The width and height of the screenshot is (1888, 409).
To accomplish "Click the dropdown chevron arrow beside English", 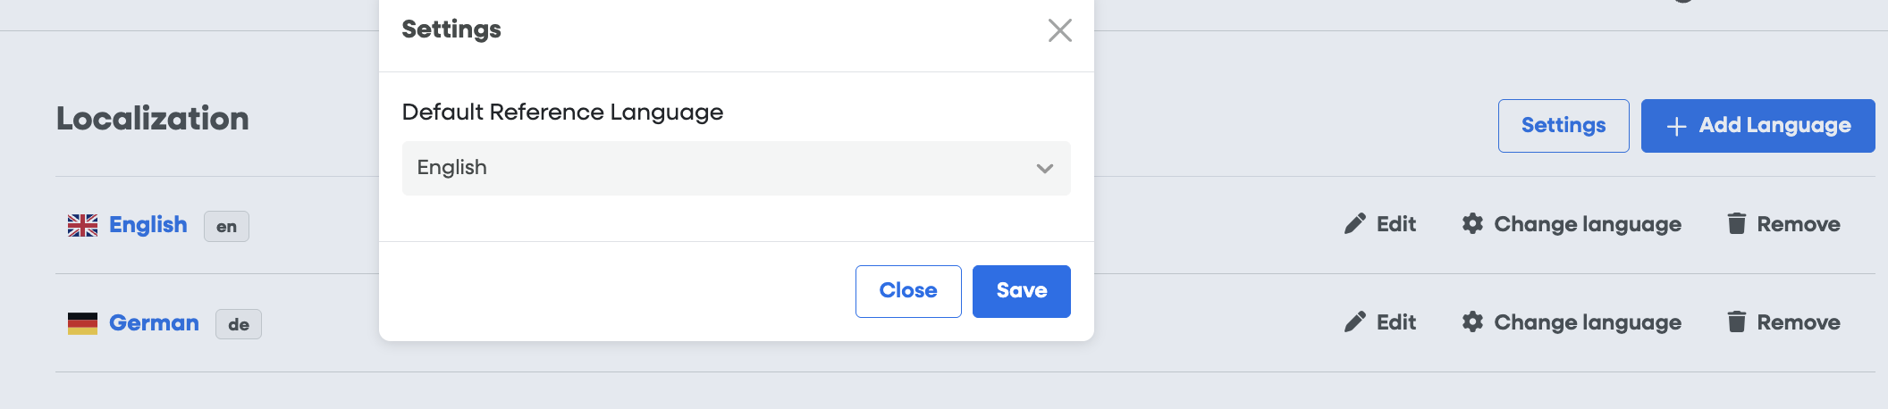I will click(x=1044, y=169).
